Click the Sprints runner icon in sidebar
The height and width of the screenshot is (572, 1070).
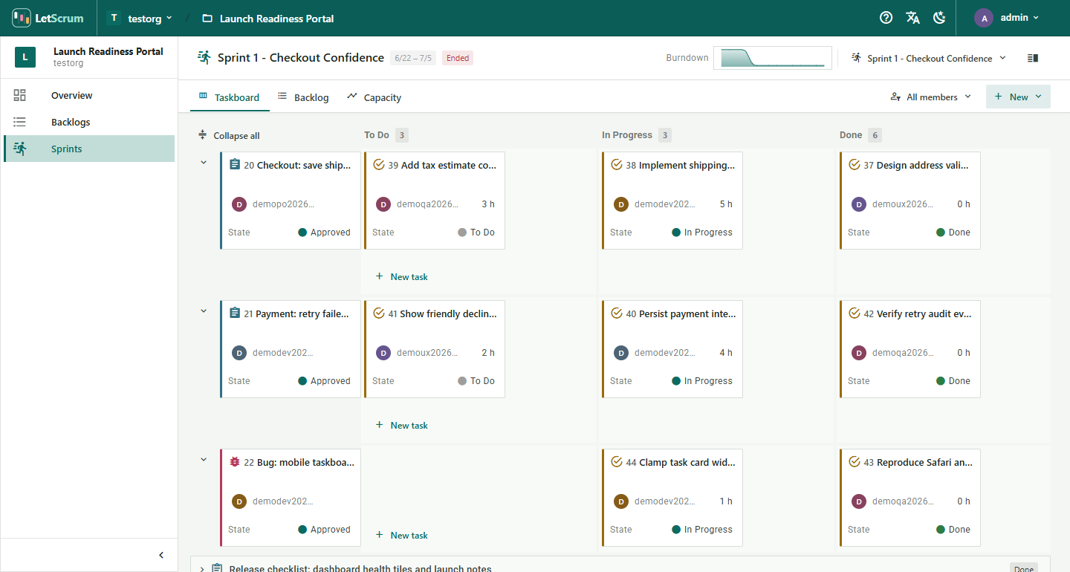(20, 149)
